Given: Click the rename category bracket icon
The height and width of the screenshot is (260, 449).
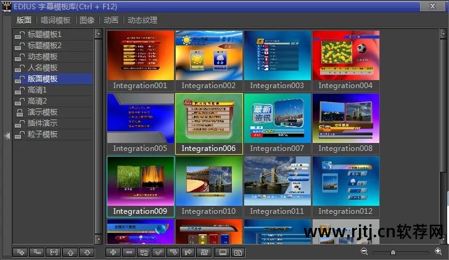Looking at the screenshot, I should (x=54, y=252).
